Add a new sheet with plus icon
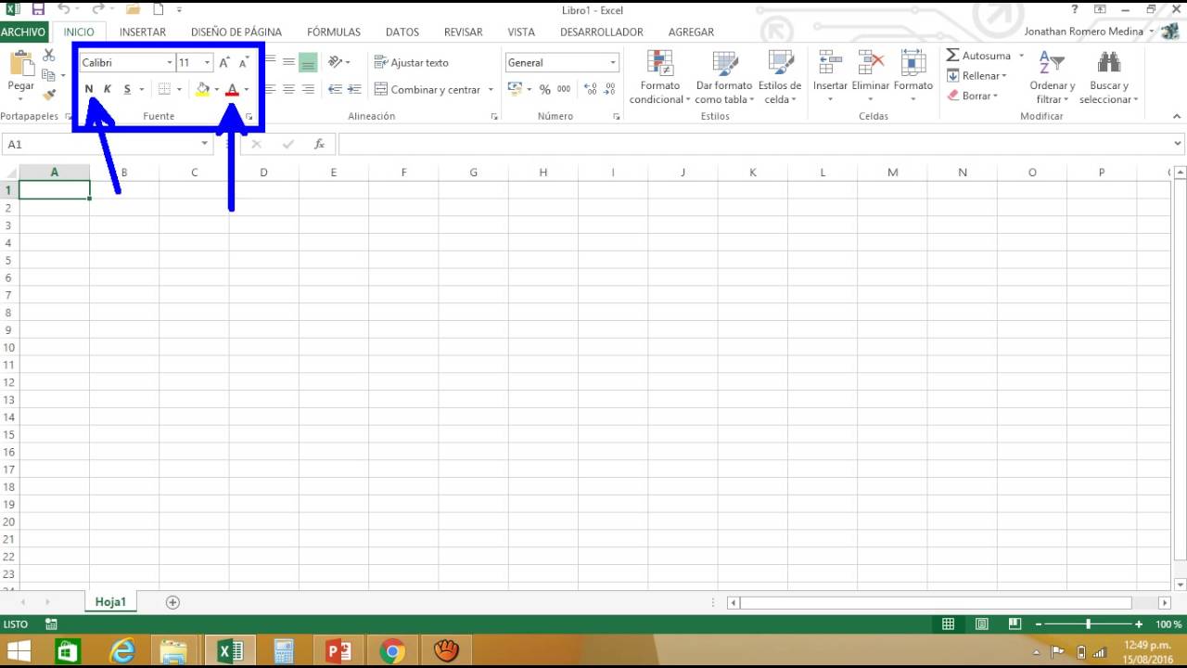This screenshot has height=668, width=1187. tap(172, 602)
